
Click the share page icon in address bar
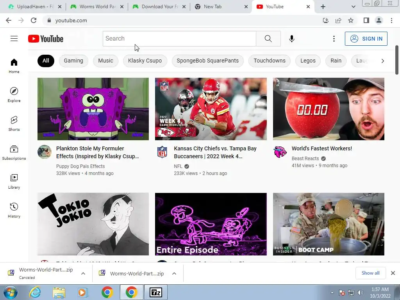(338, 20)
